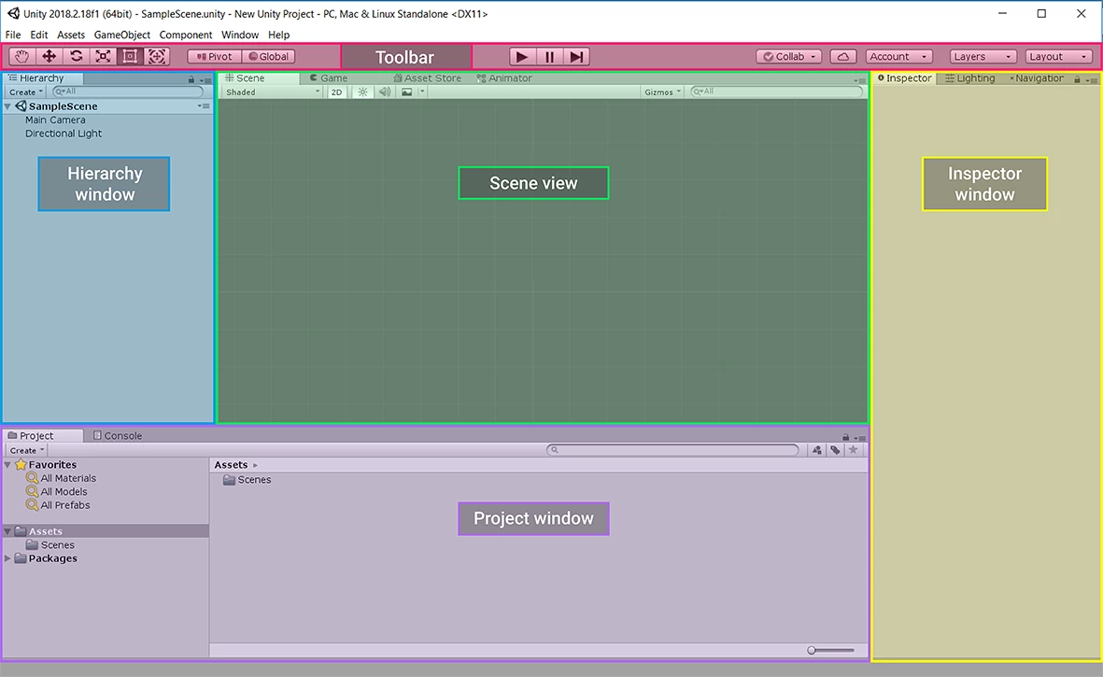Select the Rect Transform tool

[130, 57]
